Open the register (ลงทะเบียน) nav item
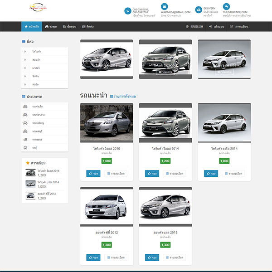The image size is (272, 272). click(239, 27)
